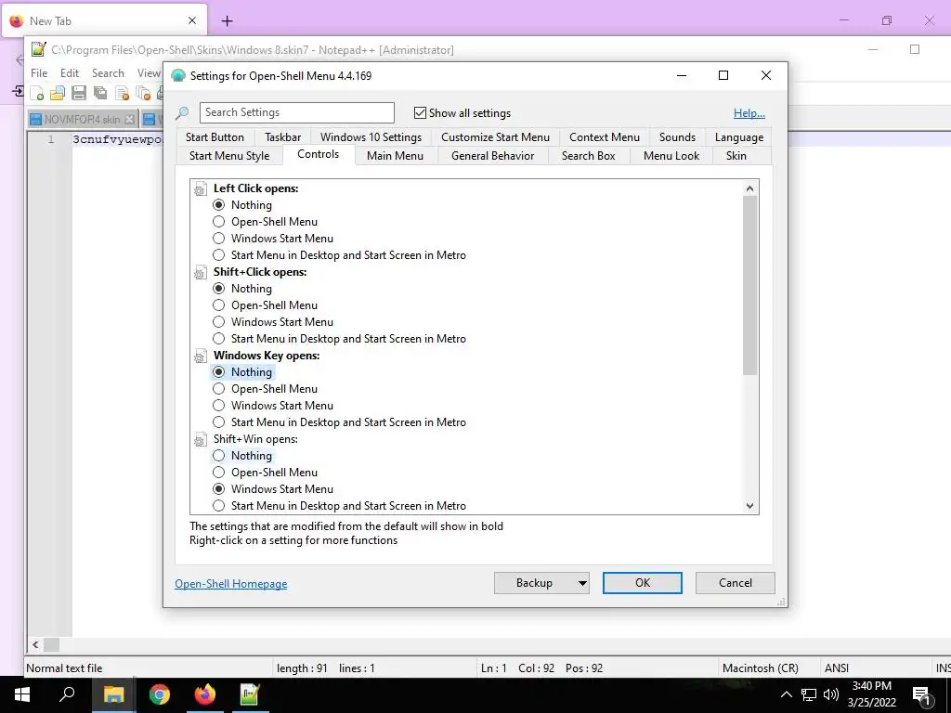Viewport: 951px width, 713px height.
Task: Click Notepad++ New file toolbar icon
Action: 37,93
